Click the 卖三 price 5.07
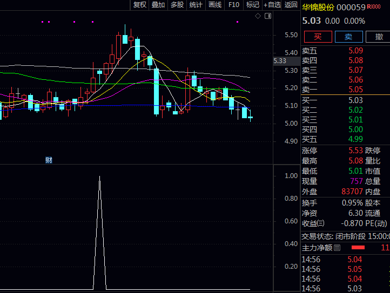The width and height of the screenshot is (390, 293). (x=355, y=70)
